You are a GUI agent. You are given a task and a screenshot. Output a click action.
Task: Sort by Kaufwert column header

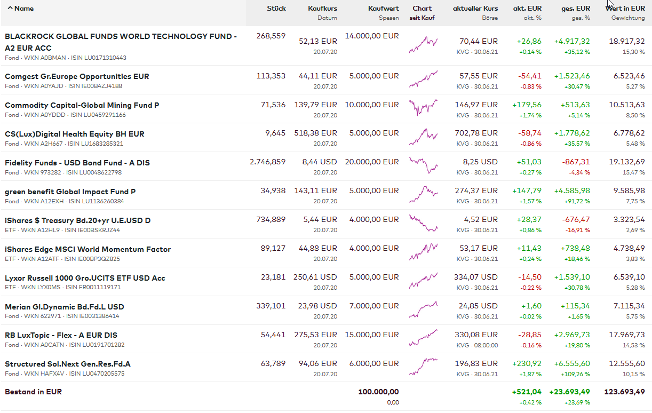pyautogui.click(x=383, y=9)
